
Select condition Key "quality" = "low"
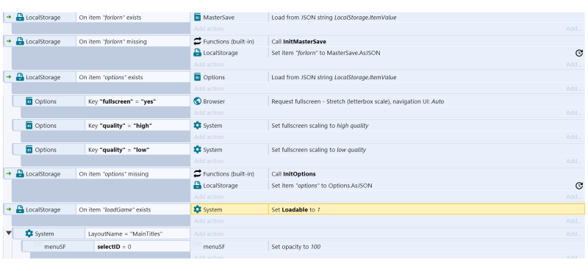(137, 150)
